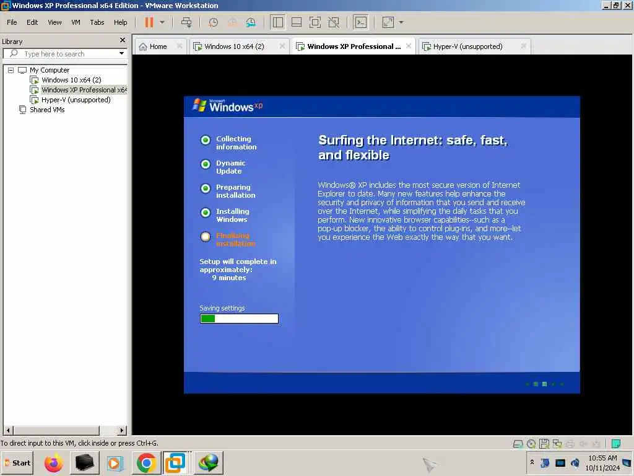This screenshot has width=634, height=476.
Task: Close the Windows 10 x64 (2) tab
Action: coord(282,46)
